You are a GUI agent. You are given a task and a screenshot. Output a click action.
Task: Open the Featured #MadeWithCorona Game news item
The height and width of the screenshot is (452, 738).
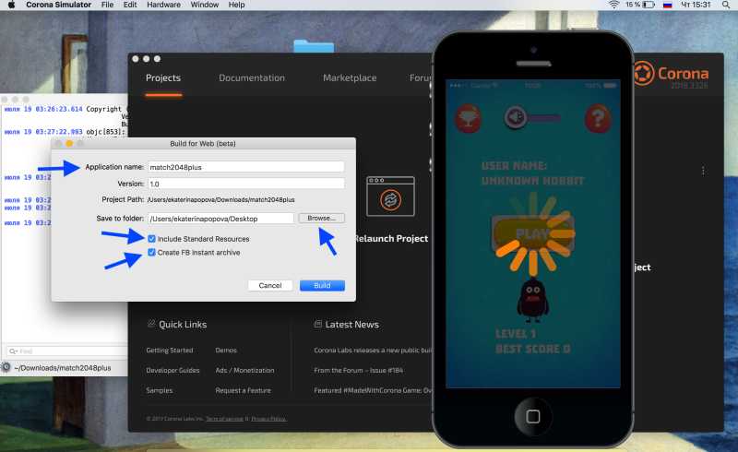tap(373, 390)
